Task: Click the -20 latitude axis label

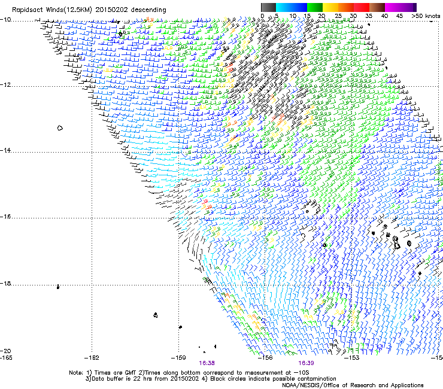Action: [5, 351]
